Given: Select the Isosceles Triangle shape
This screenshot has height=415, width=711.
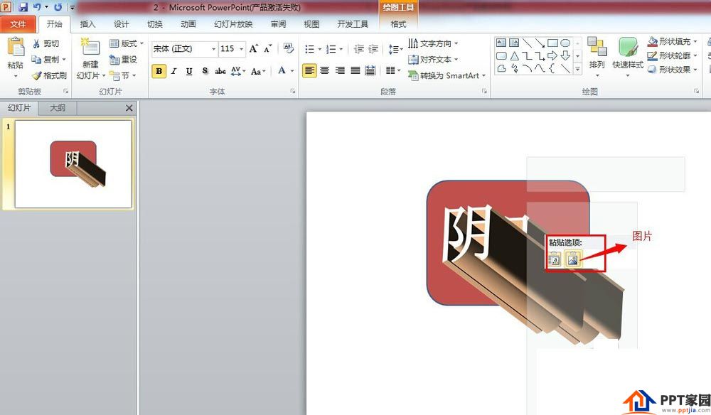Looking at the screenshot, I should 514,55.
